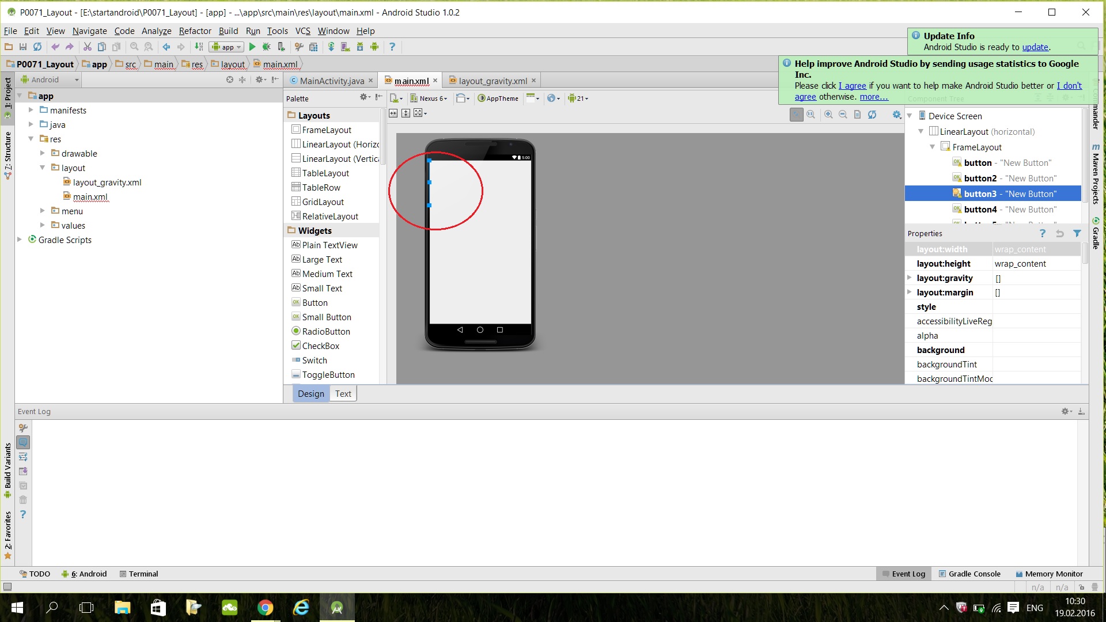Switch to the Text editor tab
The width and height of the screenshot is (1106, 622).
pos(343,393)
